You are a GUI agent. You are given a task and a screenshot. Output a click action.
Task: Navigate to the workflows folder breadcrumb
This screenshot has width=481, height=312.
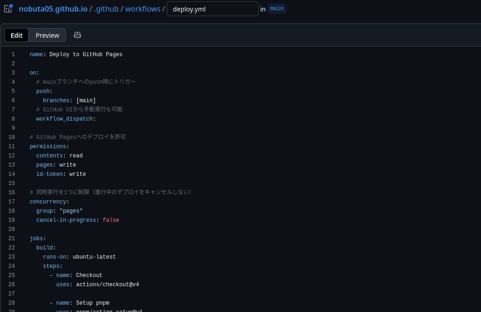[143, 9]
